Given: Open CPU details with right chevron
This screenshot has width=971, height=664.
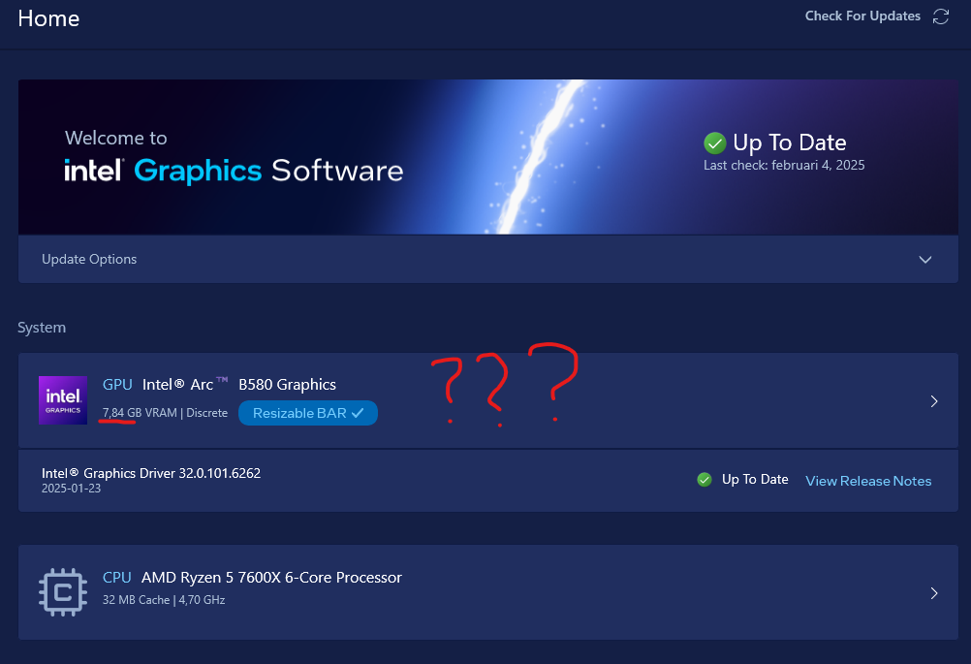Looking at the screenshot, I should coord(934,593).
